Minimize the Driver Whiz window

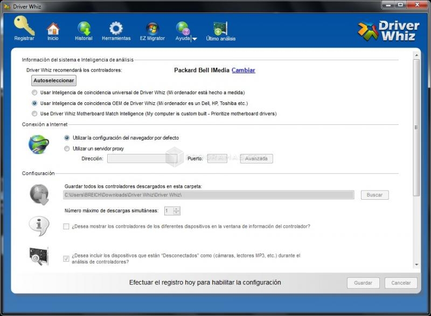(x=388, y=5)
